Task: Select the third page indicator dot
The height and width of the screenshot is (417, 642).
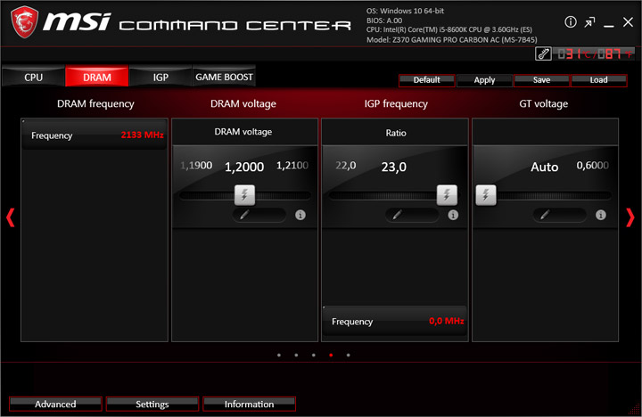Action: click(313, 356)
